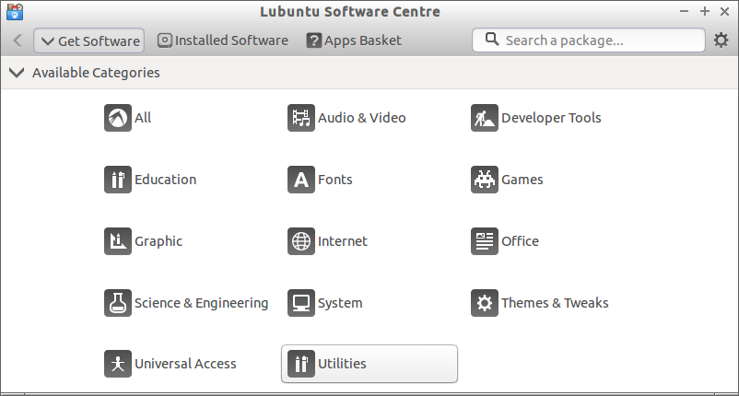
Task: Open the Education category icon
Action: point(118,180)
